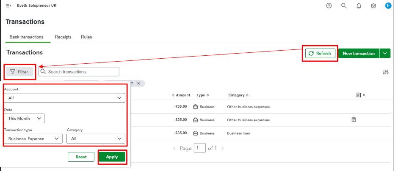Click the Refresh button
The height and width of the screenshot is (171, 398).
(x=320, y=53)
